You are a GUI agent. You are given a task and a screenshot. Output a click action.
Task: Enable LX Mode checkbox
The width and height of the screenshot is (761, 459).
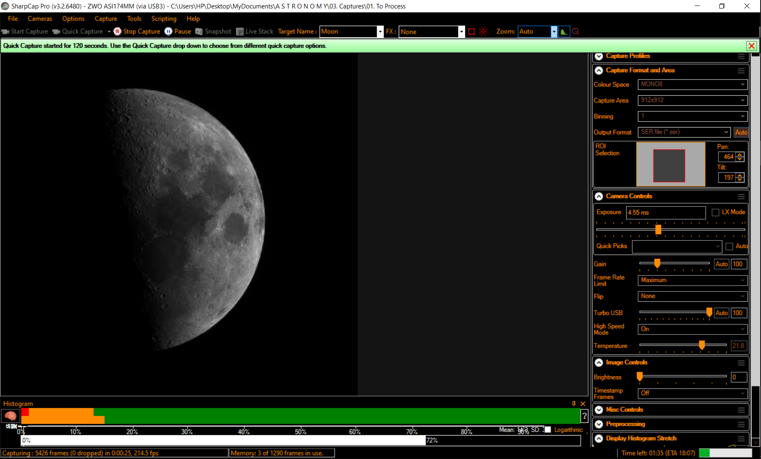[715, 212]
